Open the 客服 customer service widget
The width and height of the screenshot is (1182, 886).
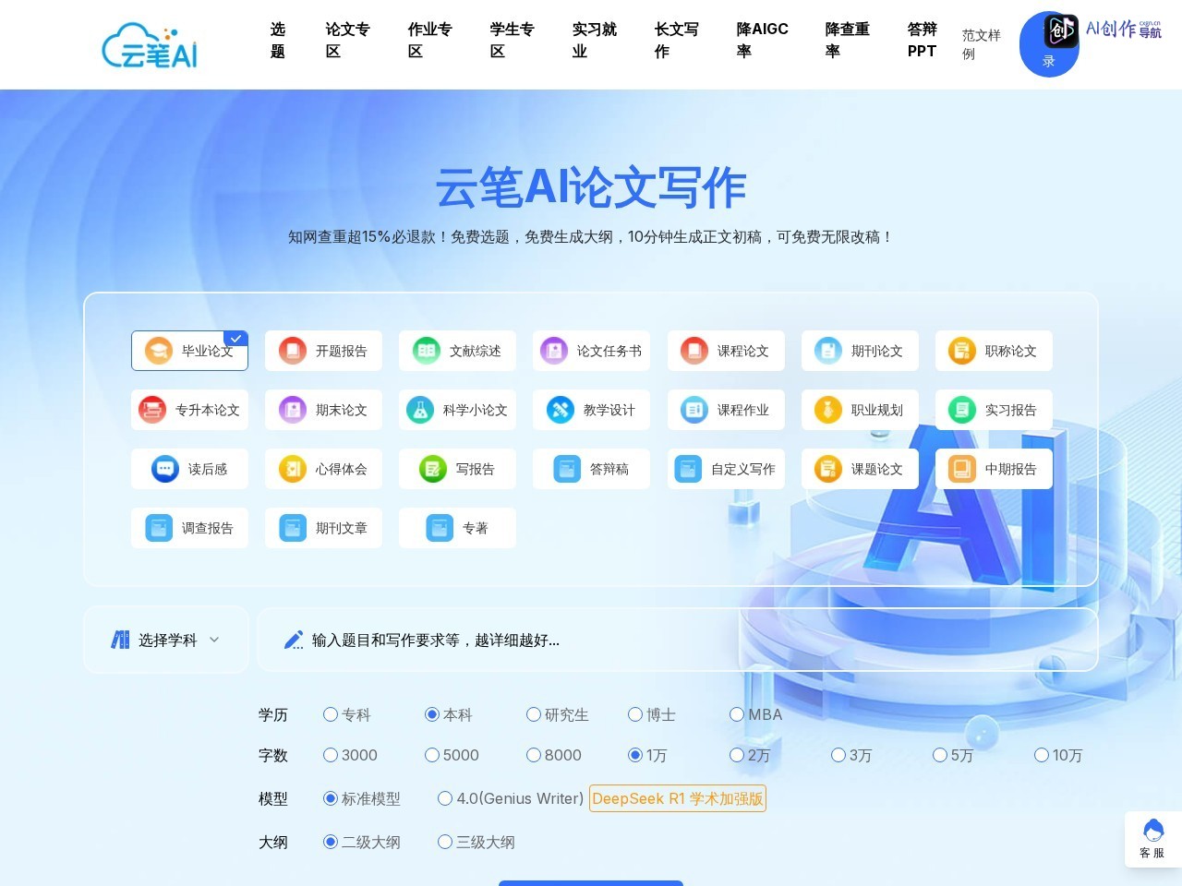(x=1152, y=839)
